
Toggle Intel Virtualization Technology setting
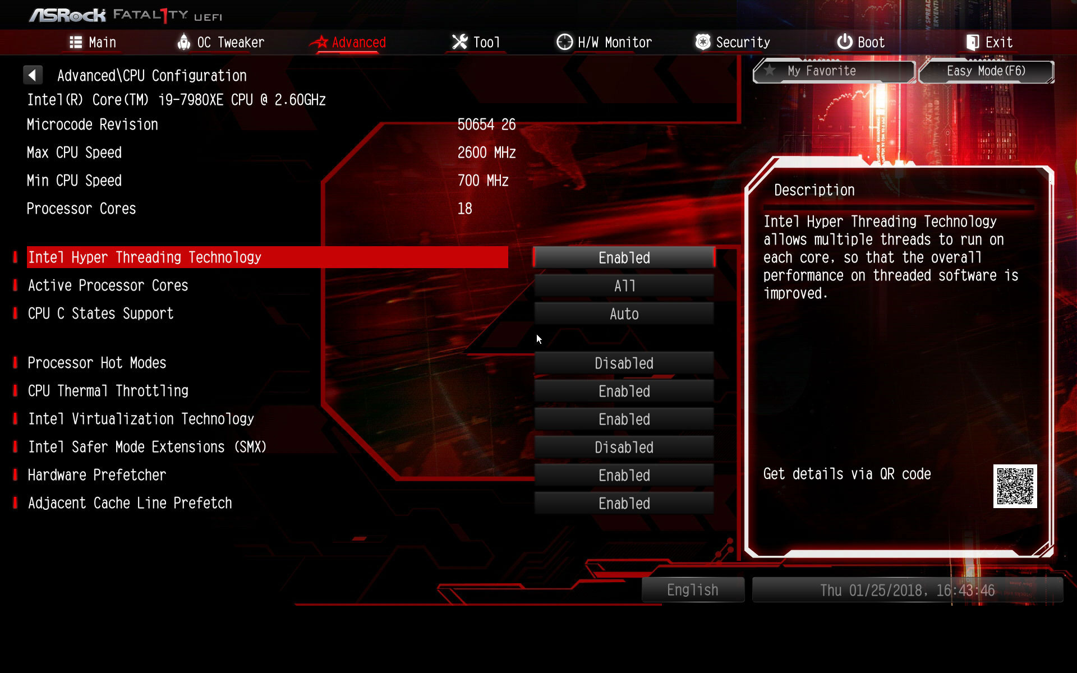point(624,419)
